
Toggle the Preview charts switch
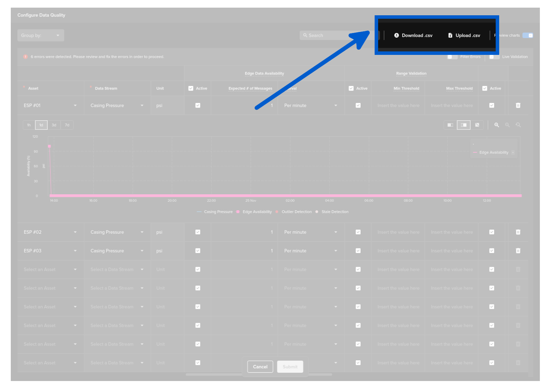click(528, 35)
